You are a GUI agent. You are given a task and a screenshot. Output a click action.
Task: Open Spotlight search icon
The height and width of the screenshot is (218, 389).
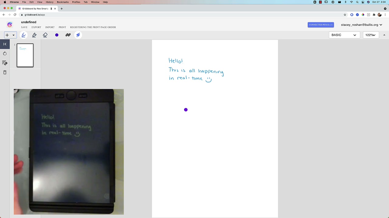[357, 2]
